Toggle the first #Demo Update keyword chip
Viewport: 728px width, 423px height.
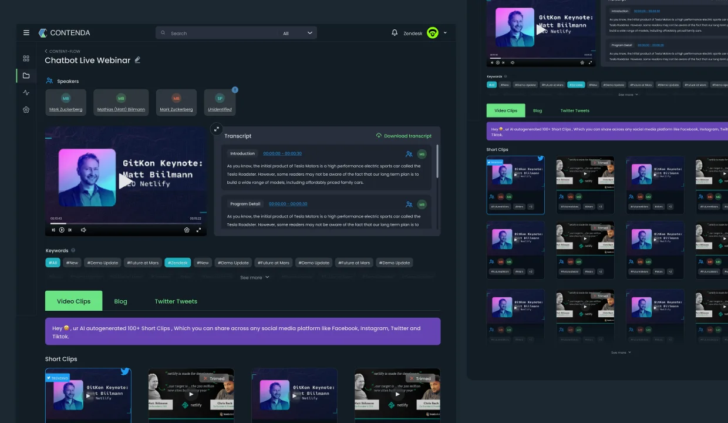click(x=103, y=263)
